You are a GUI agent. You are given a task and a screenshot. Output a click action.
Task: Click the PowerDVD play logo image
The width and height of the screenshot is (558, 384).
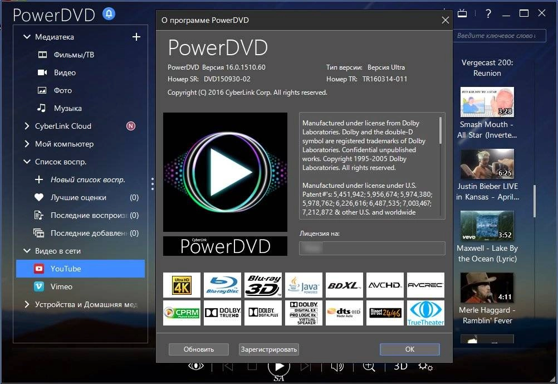pos(226,172)
